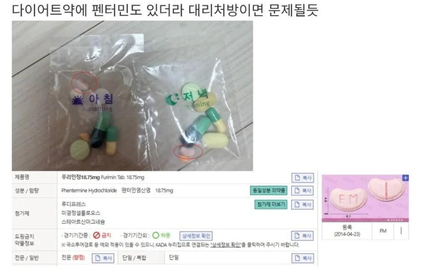This screenshot has width=424, height=272.
Task: Enlarge pill image with blue plus icon
Action: (405, 178)
